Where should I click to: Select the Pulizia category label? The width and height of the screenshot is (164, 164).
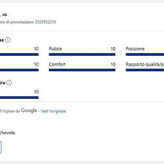(55, 49)
